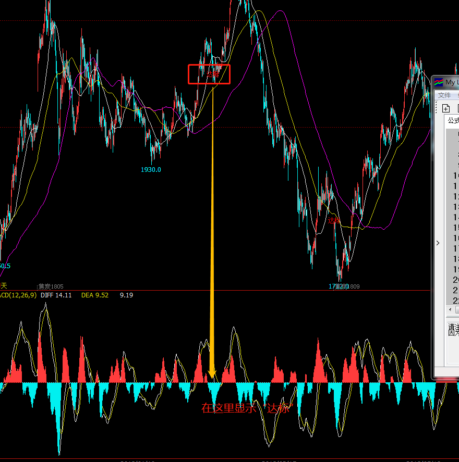
Task: Click the 1930.0 low price marker
Action: (151, 169)
